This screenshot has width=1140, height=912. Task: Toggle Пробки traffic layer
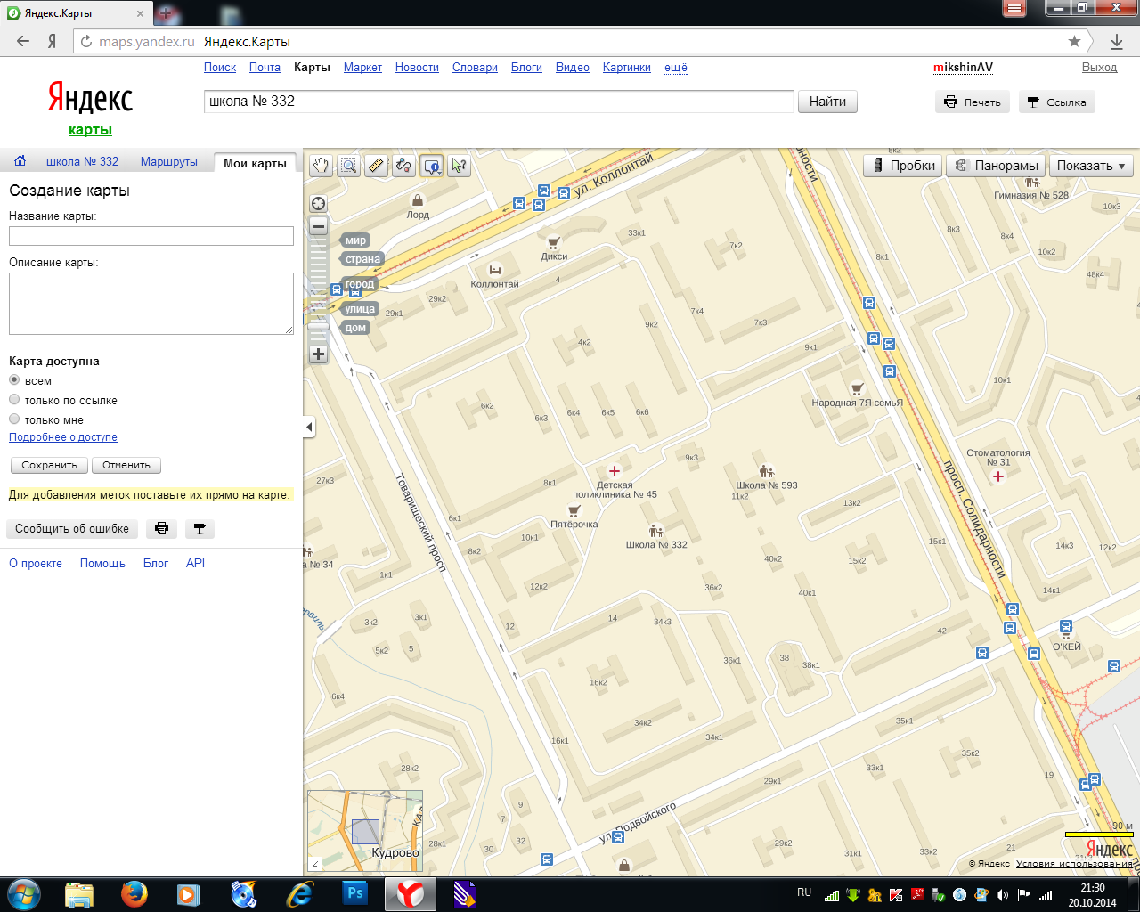903,166
